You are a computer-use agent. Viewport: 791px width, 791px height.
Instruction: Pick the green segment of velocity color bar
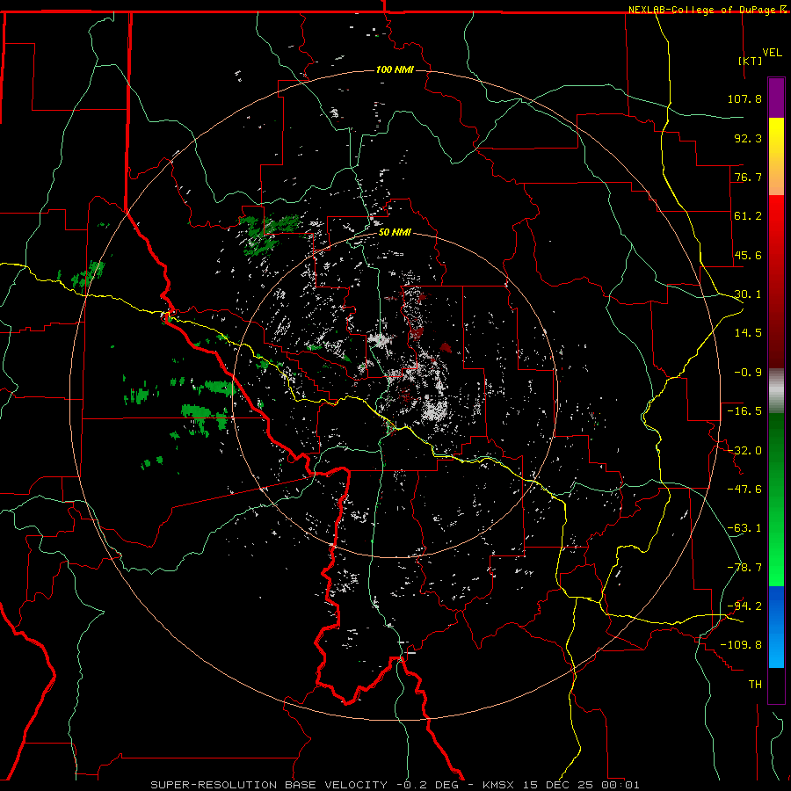tap(776, 499)
